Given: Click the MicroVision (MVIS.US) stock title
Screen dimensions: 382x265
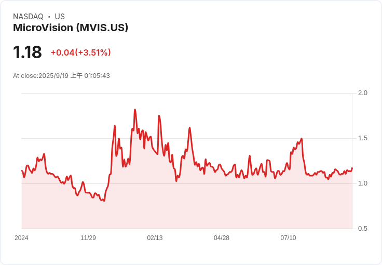Looking at the screenshot, I should [71, 28].
